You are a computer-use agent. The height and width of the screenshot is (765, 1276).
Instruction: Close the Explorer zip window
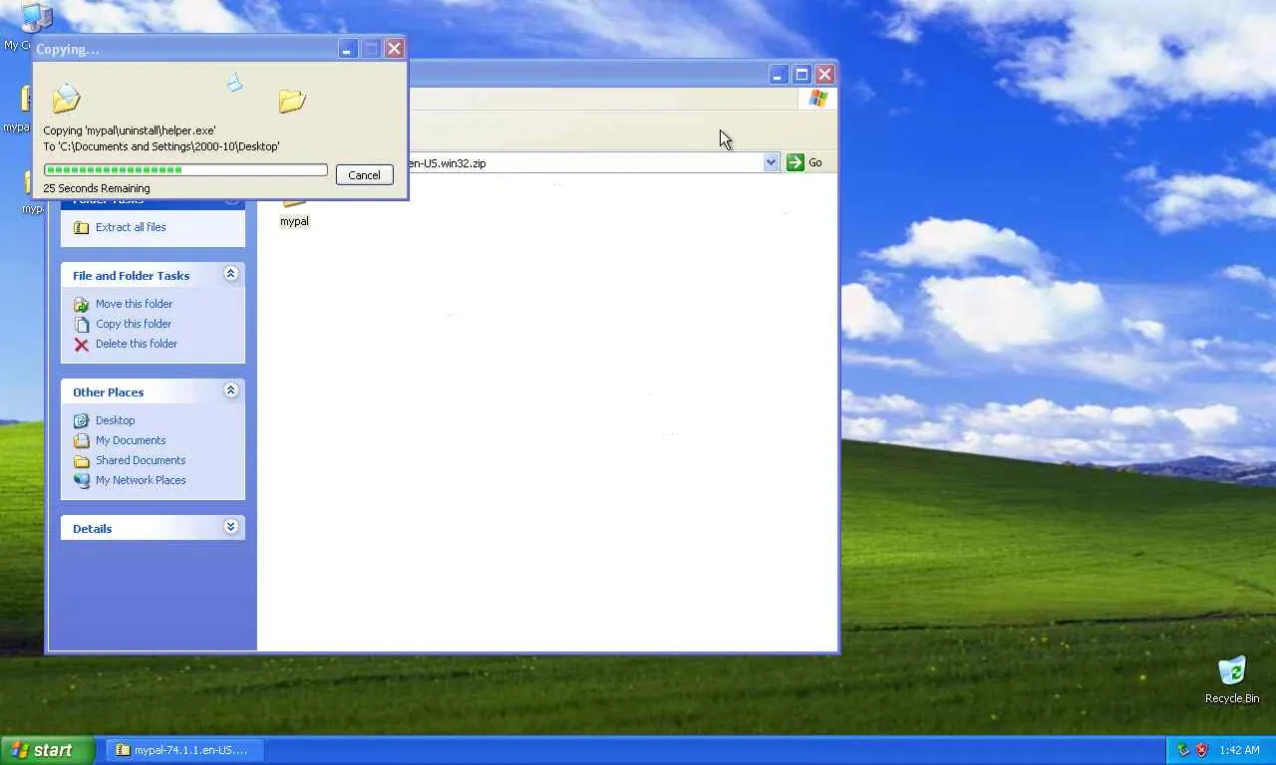[824, 75]
